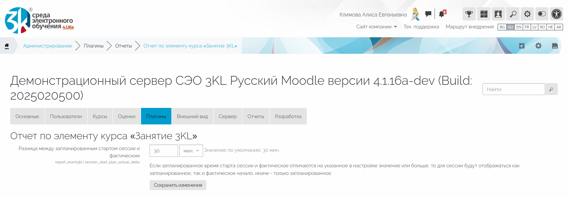Expand the «Сайт компании» dropdown menu

(376, 27)
